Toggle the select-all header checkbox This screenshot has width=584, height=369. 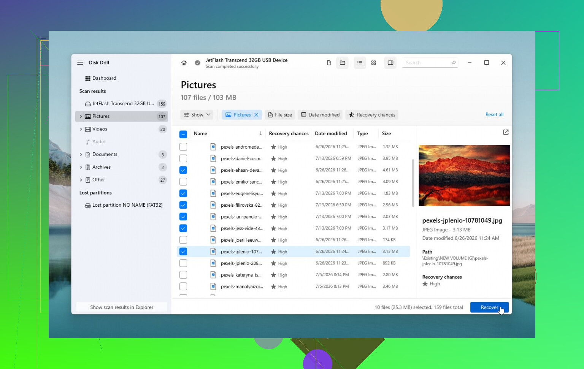[183, 134]
